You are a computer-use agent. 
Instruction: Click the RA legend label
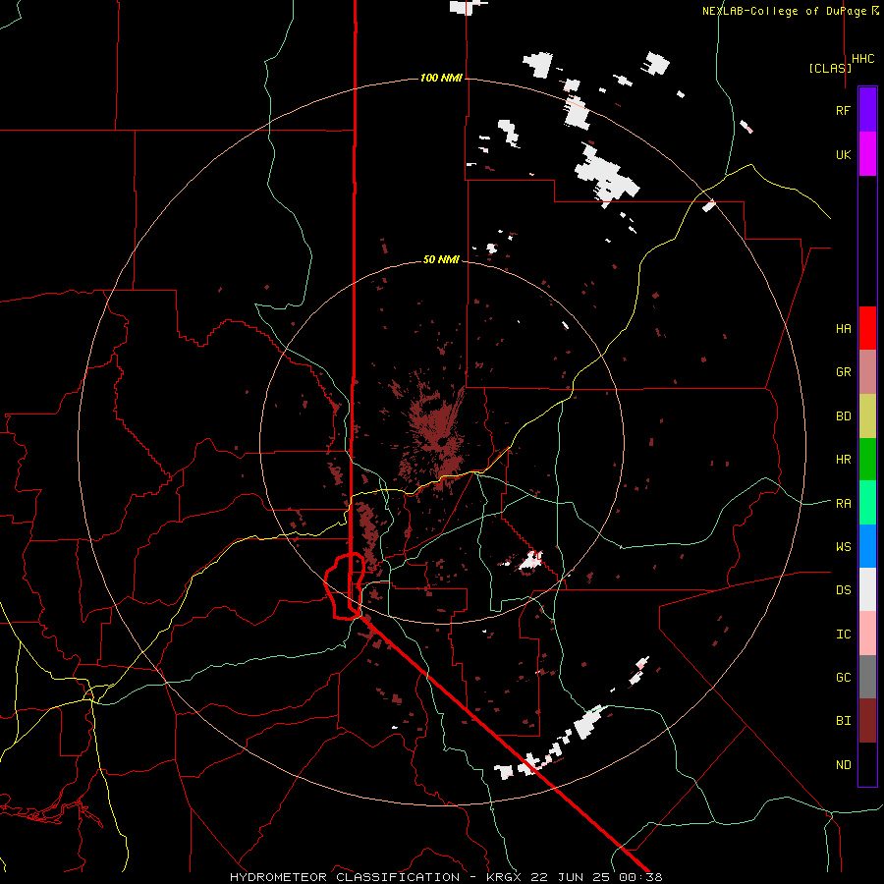(x=843, y=504)
